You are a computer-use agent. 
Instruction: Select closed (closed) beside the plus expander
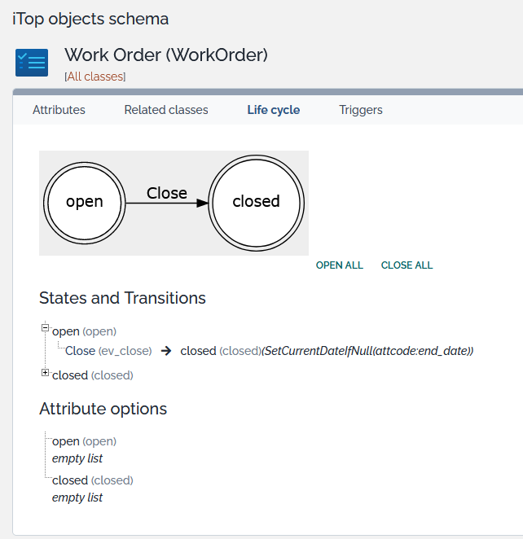coord(92,375)
